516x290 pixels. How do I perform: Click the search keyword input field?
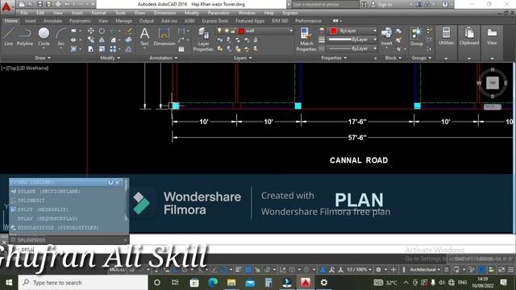(324, 4)
